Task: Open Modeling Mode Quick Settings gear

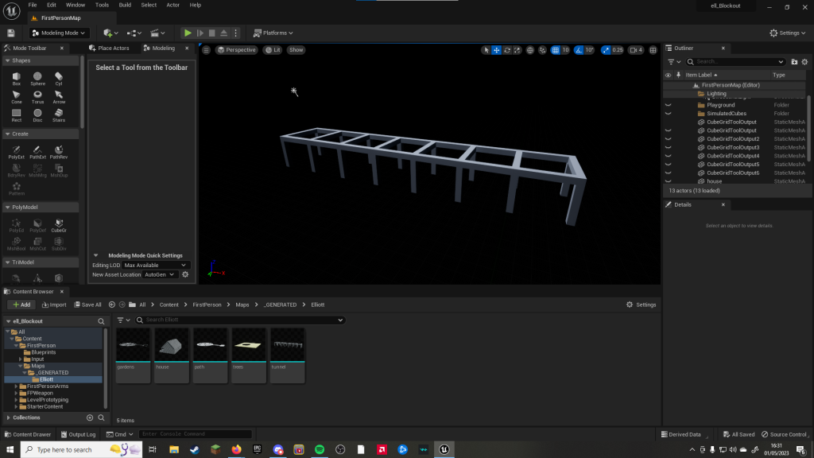Action: [x=185, y=274]
